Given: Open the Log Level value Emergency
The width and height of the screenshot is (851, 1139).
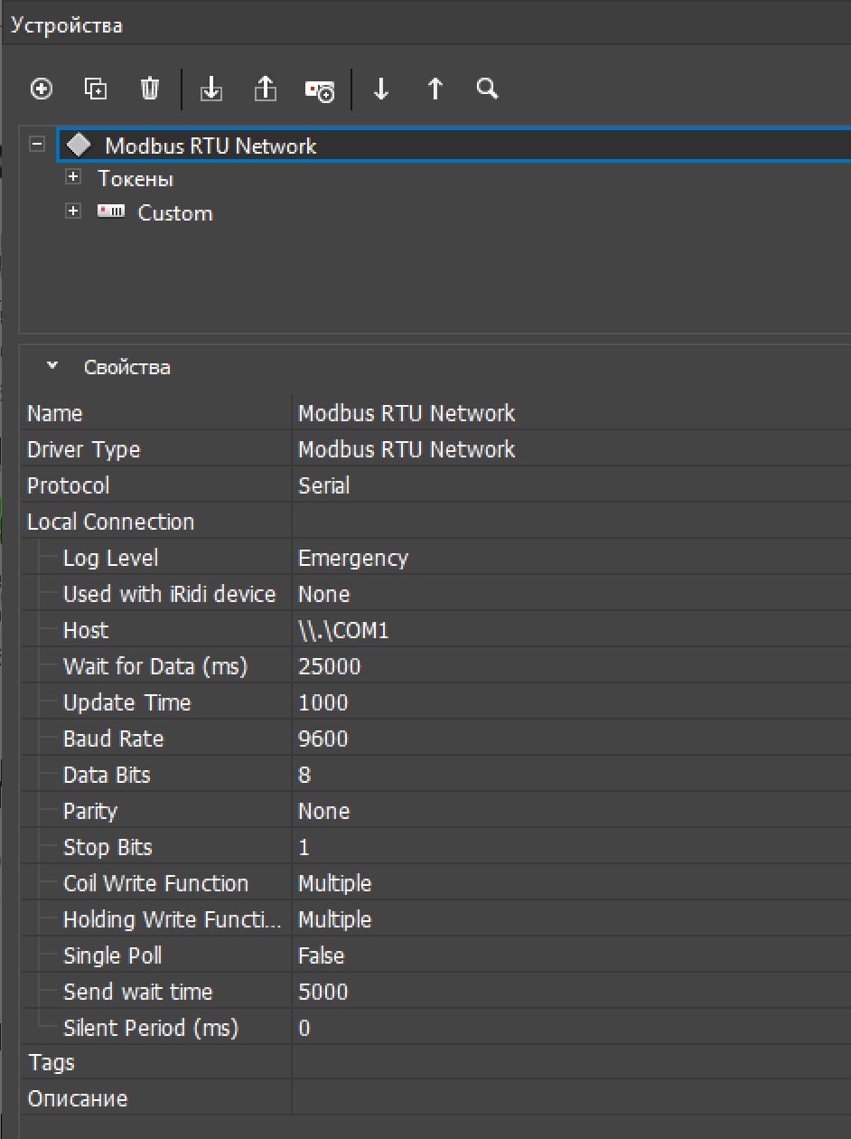Looking at the screenshot, I should coord(353,558).
